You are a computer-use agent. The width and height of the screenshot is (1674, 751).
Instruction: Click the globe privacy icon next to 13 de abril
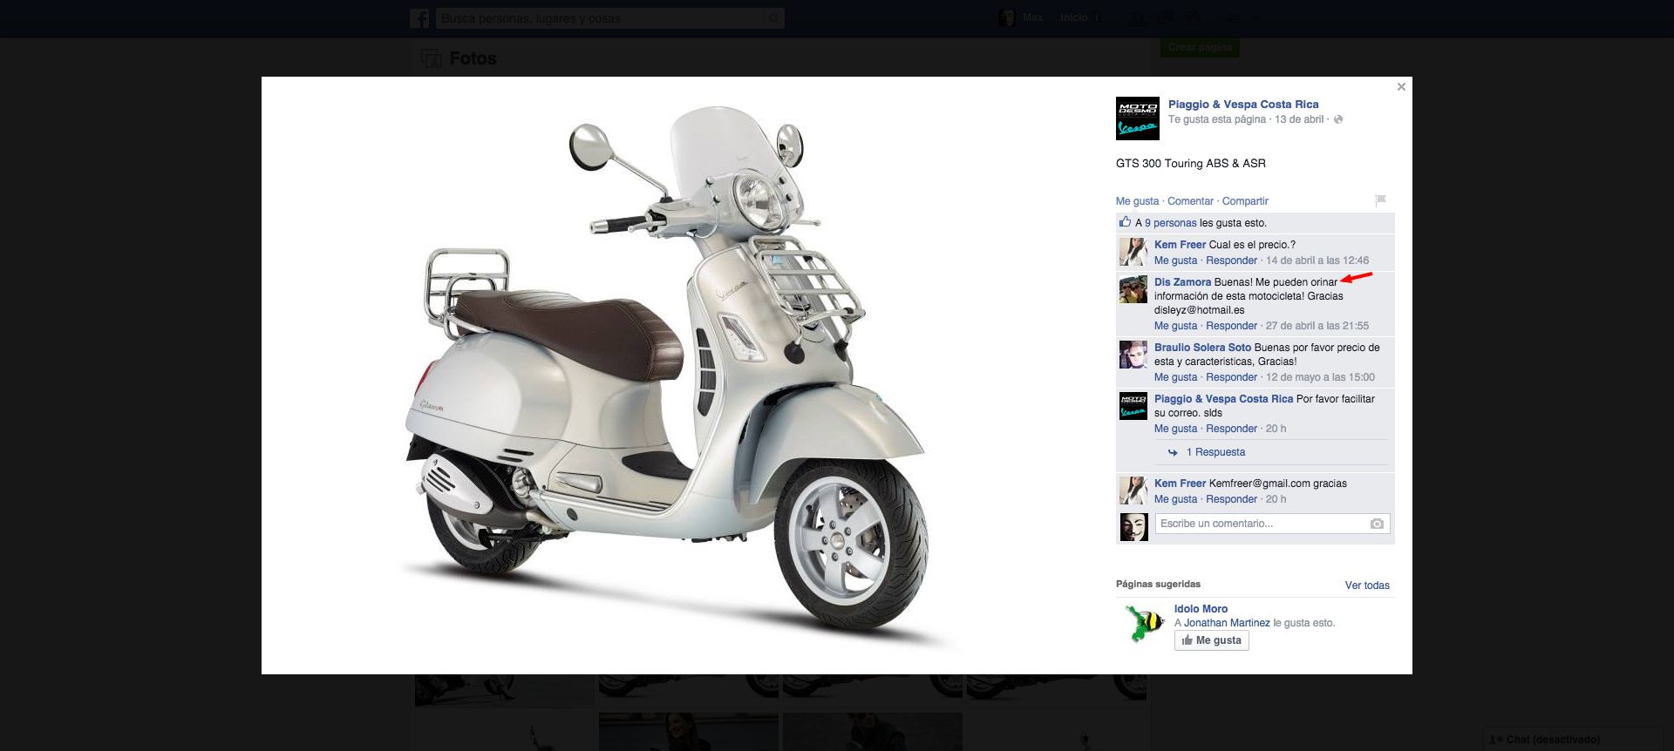coord(1338,119)
